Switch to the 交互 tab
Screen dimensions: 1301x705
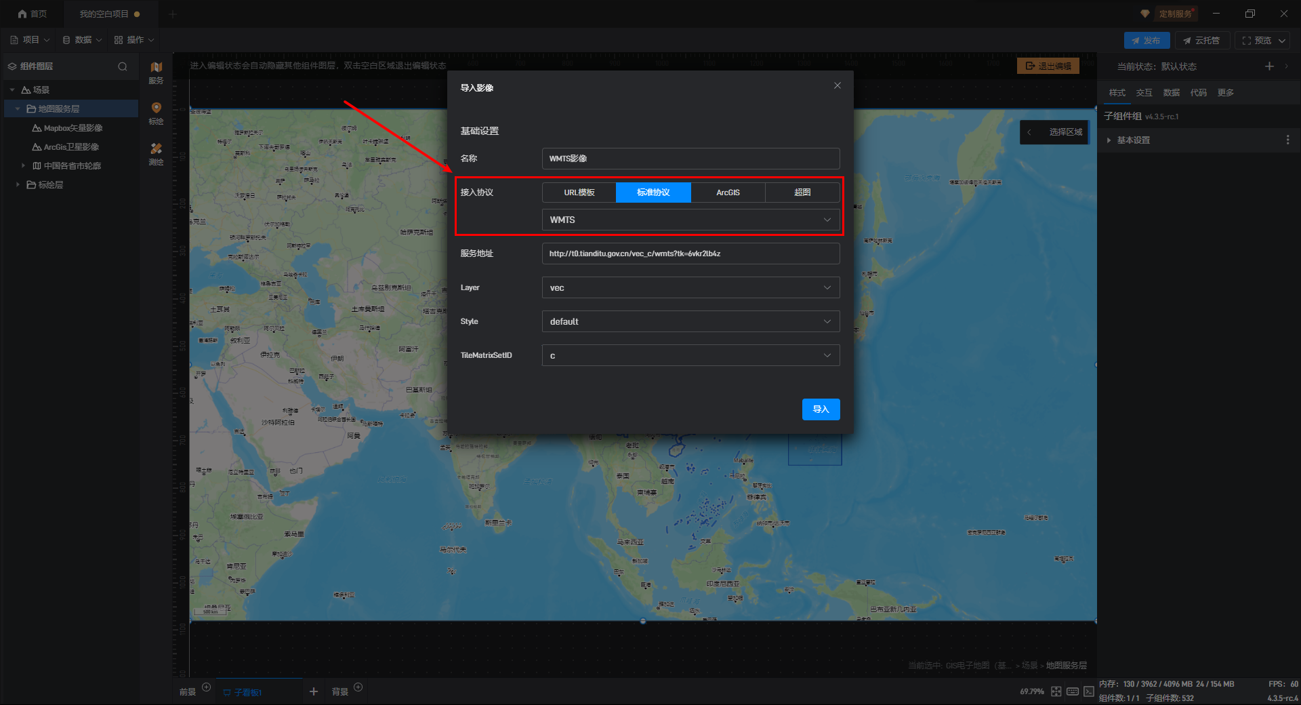[x=1144, y=93]
